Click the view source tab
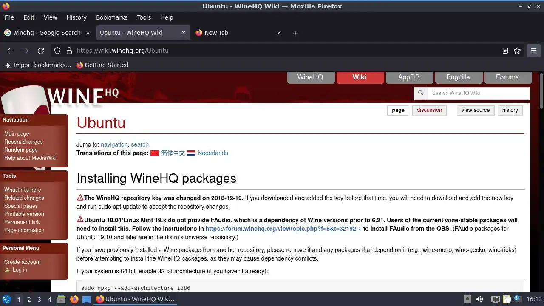 pos(476,110)
